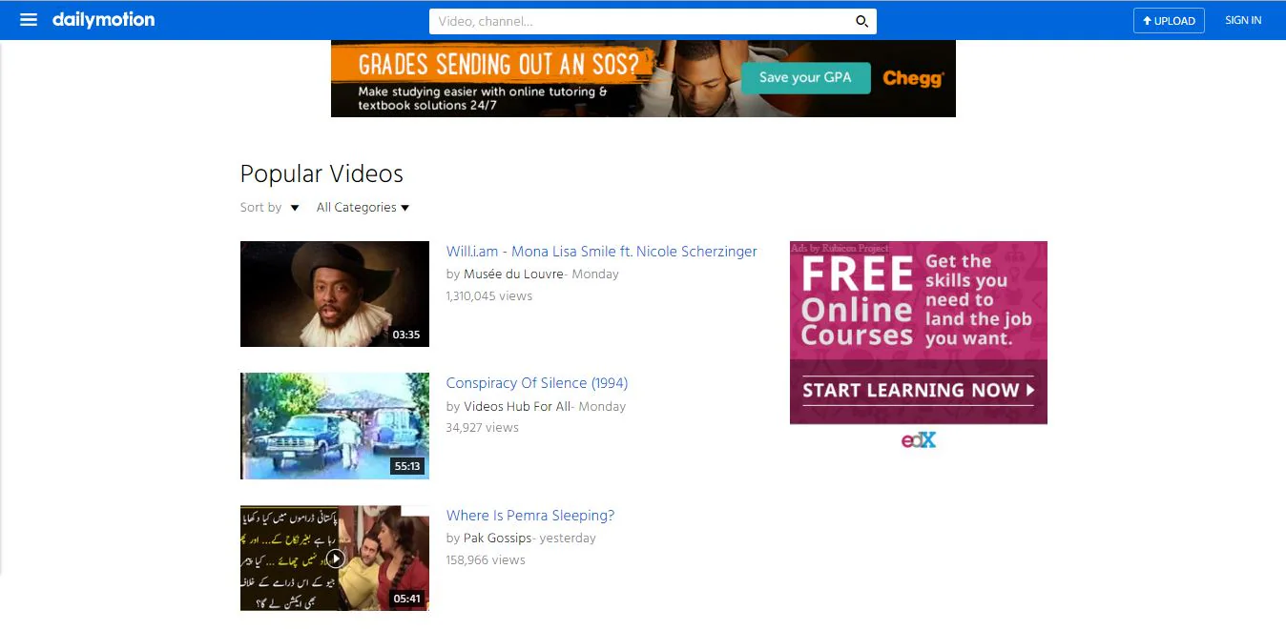Click the dailymotion logo
1286x630 pixels.
point(103,20)
